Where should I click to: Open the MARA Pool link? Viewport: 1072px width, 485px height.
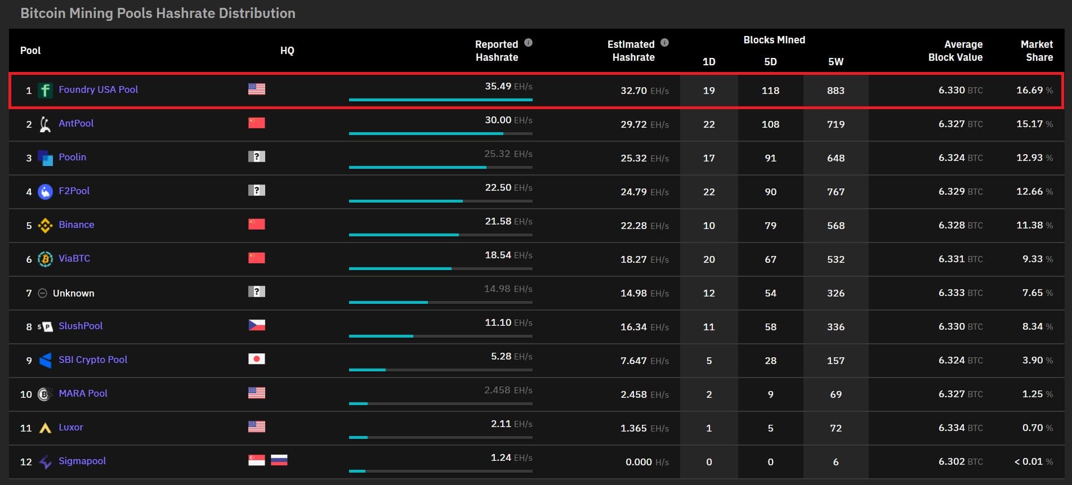click(x=83, y=393)
